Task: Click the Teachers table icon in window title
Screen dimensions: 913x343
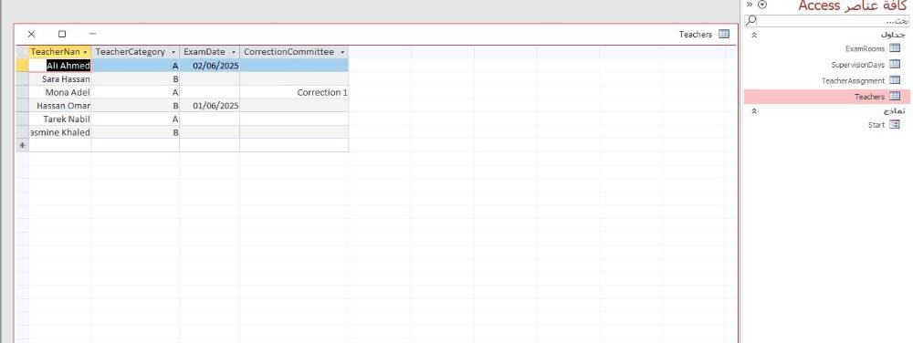Action: pos(724,35)
